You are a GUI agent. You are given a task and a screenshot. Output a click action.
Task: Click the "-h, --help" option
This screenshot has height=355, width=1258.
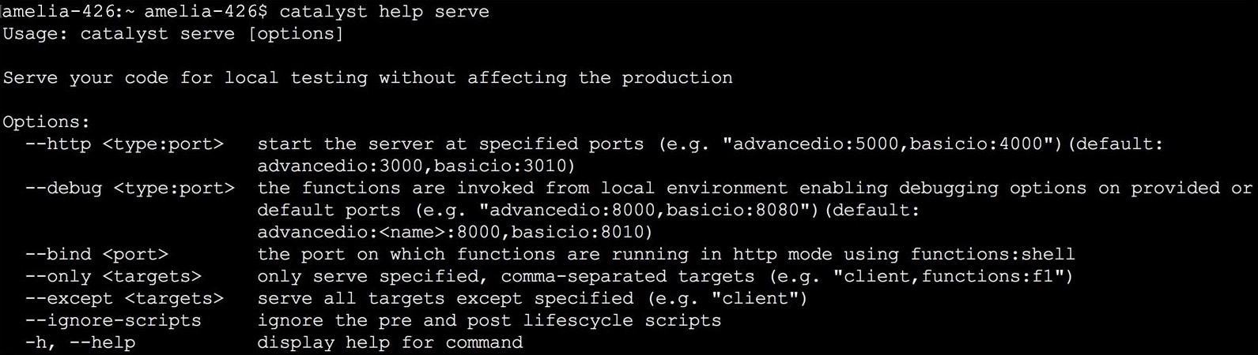[80, 343]
